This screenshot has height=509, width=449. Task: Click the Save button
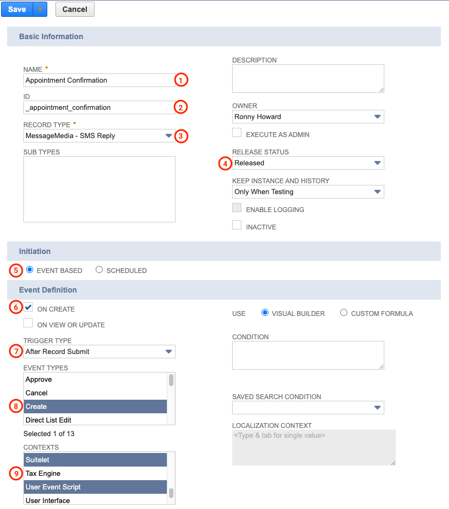click(x=16, y=9)
